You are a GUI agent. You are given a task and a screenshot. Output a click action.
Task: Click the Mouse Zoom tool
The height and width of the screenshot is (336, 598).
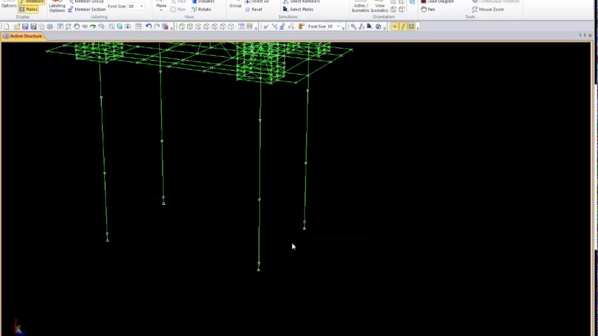coord(488,9)
